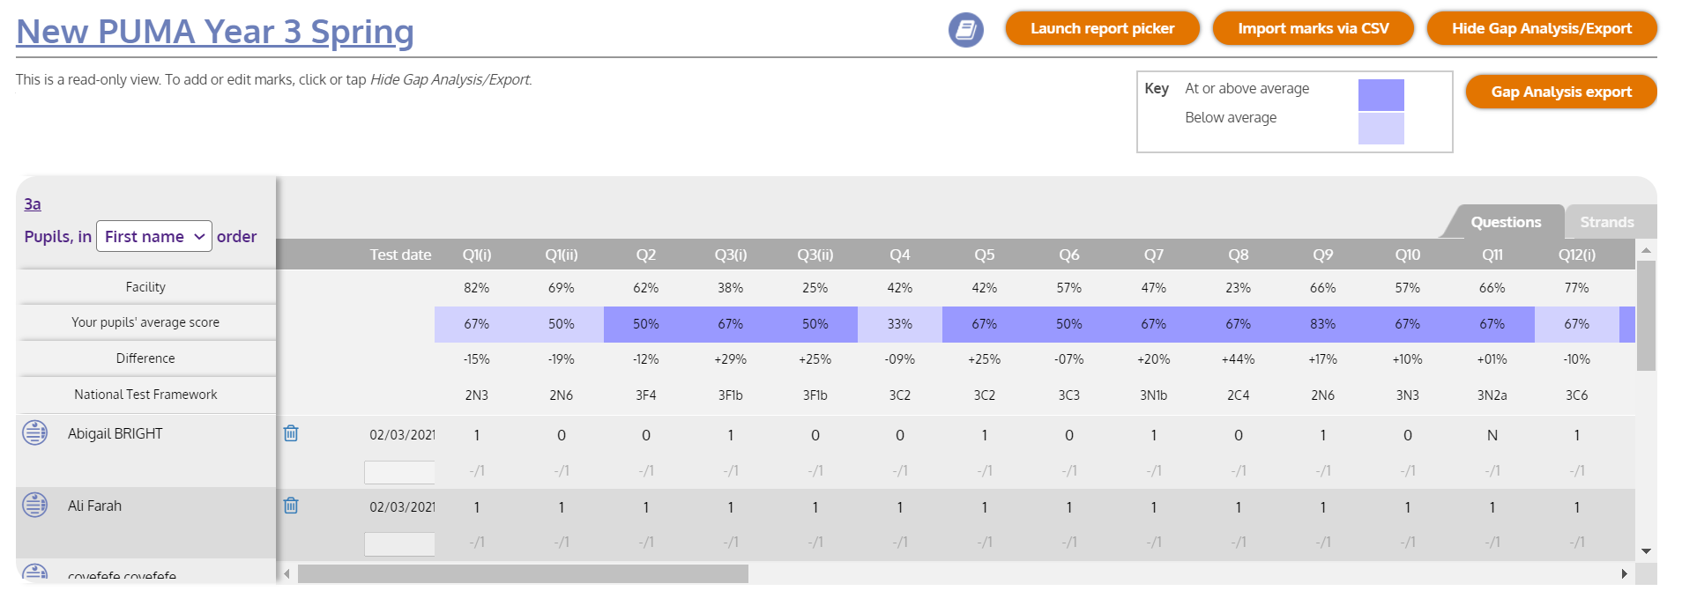This screenshot has height=613, width=1682.
Task: Open the pupil order dropdown showing First name
Action: pos(154,236)
